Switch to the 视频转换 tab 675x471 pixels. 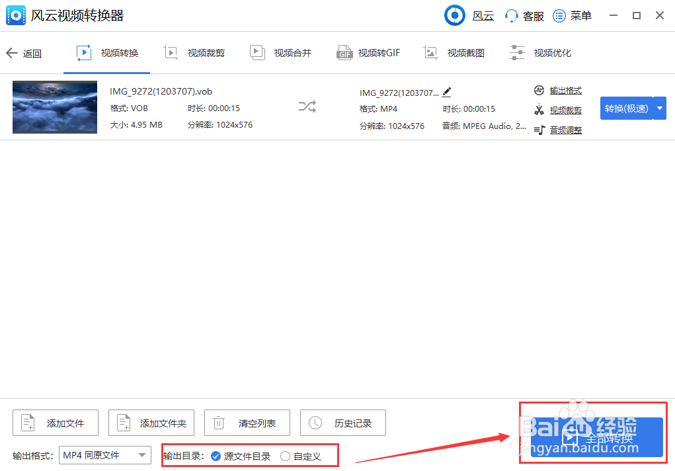(107, 53)
